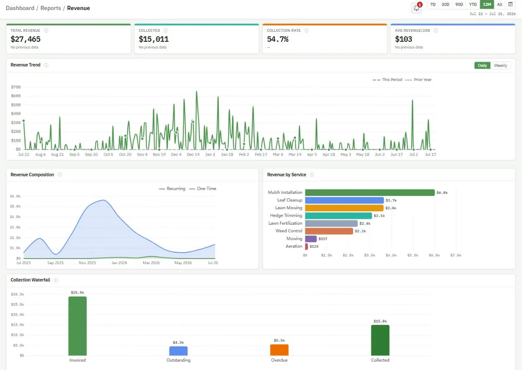Toggle the This Period legend series
The height and width of the screenshot is (370, 522).
coord(387,80)
